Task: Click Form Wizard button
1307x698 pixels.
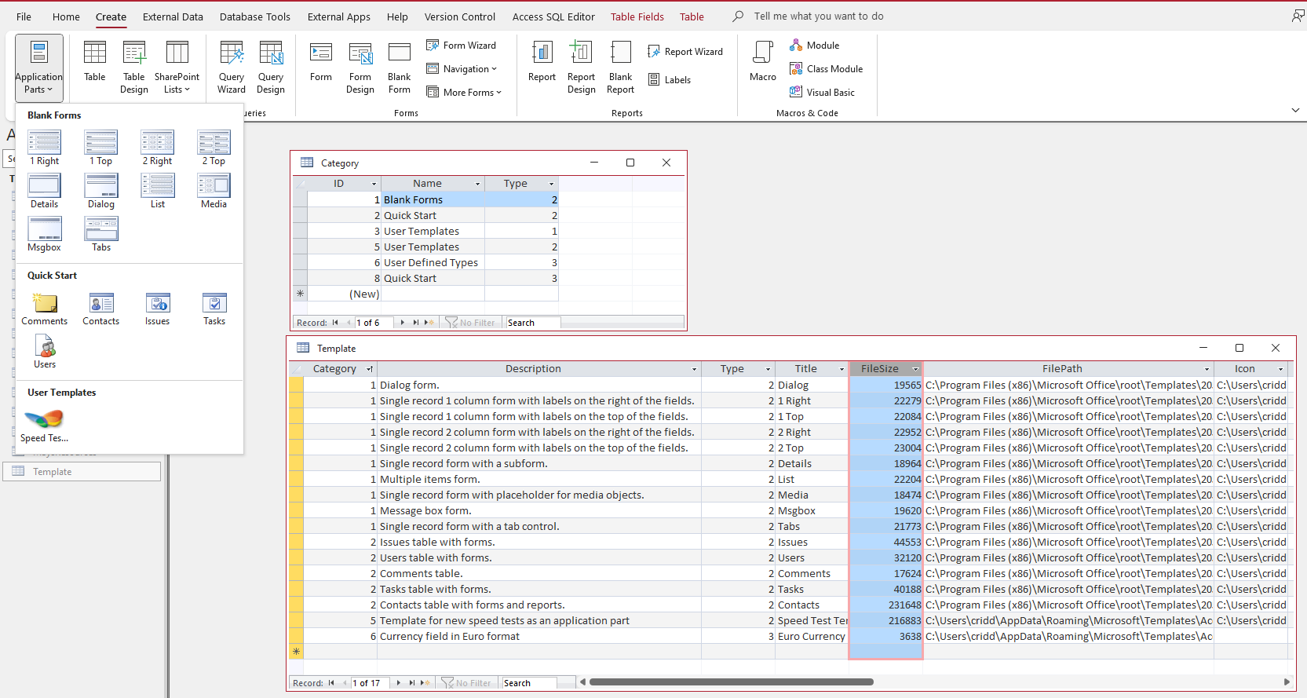Action: tap(462, 46)
